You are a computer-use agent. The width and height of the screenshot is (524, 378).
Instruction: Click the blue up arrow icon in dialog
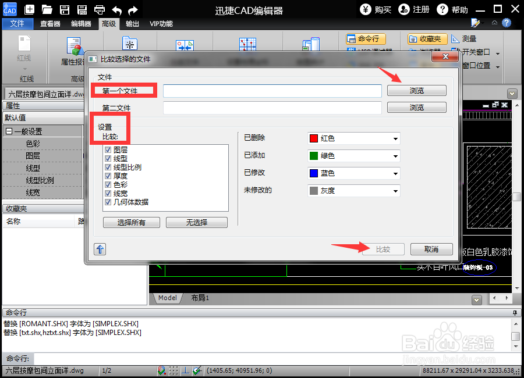coord(100,249)
